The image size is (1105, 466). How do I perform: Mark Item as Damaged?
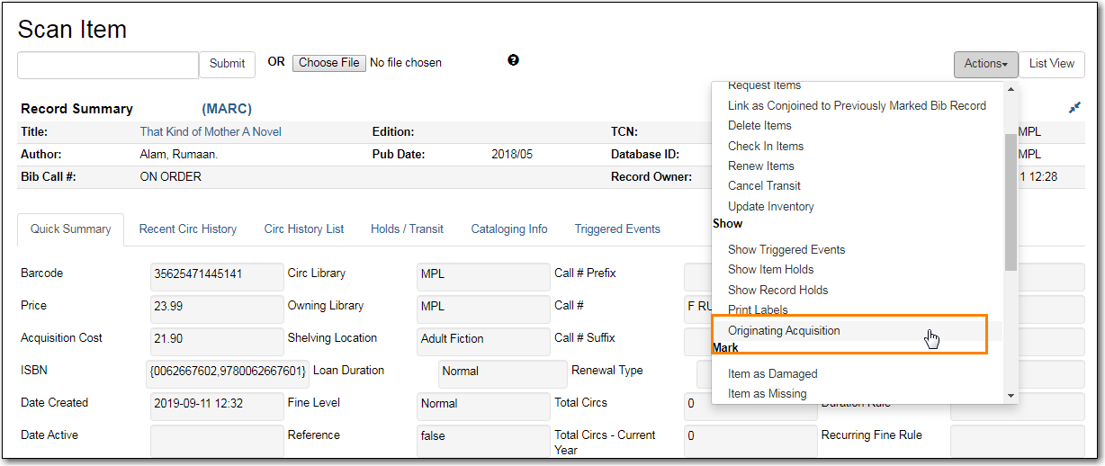point(772,374)
